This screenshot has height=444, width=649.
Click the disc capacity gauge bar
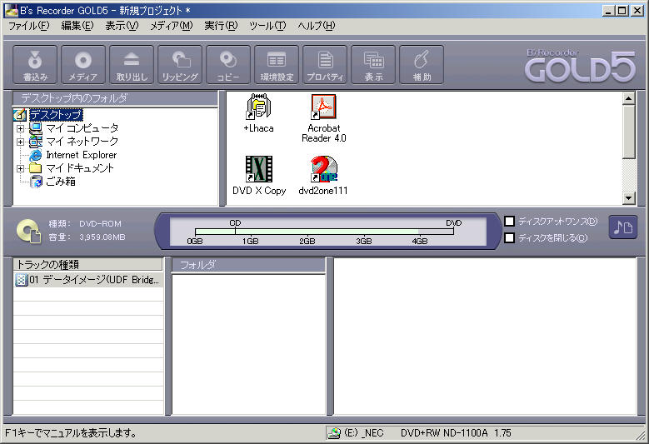click(324, 232)
